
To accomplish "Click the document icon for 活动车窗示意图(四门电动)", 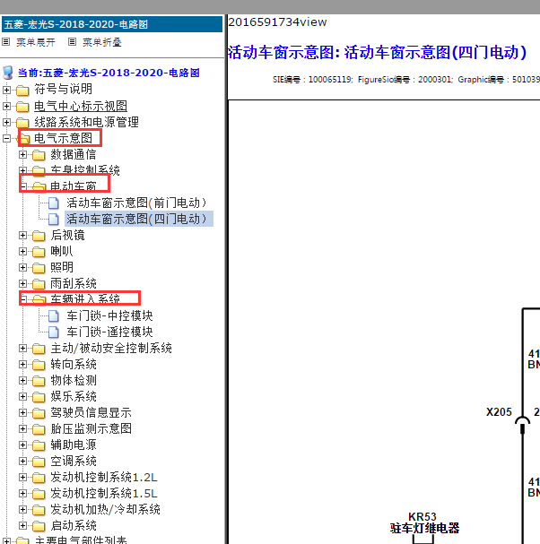I will pos(54,219).
